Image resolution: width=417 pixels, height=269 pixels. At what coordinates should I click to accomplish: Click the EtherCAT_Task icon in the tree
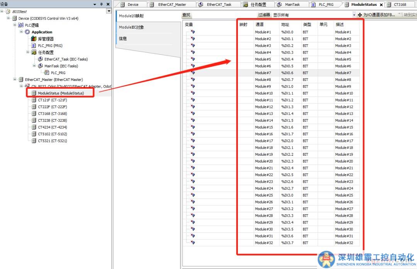pyautogui.click(x=41, y=59)
